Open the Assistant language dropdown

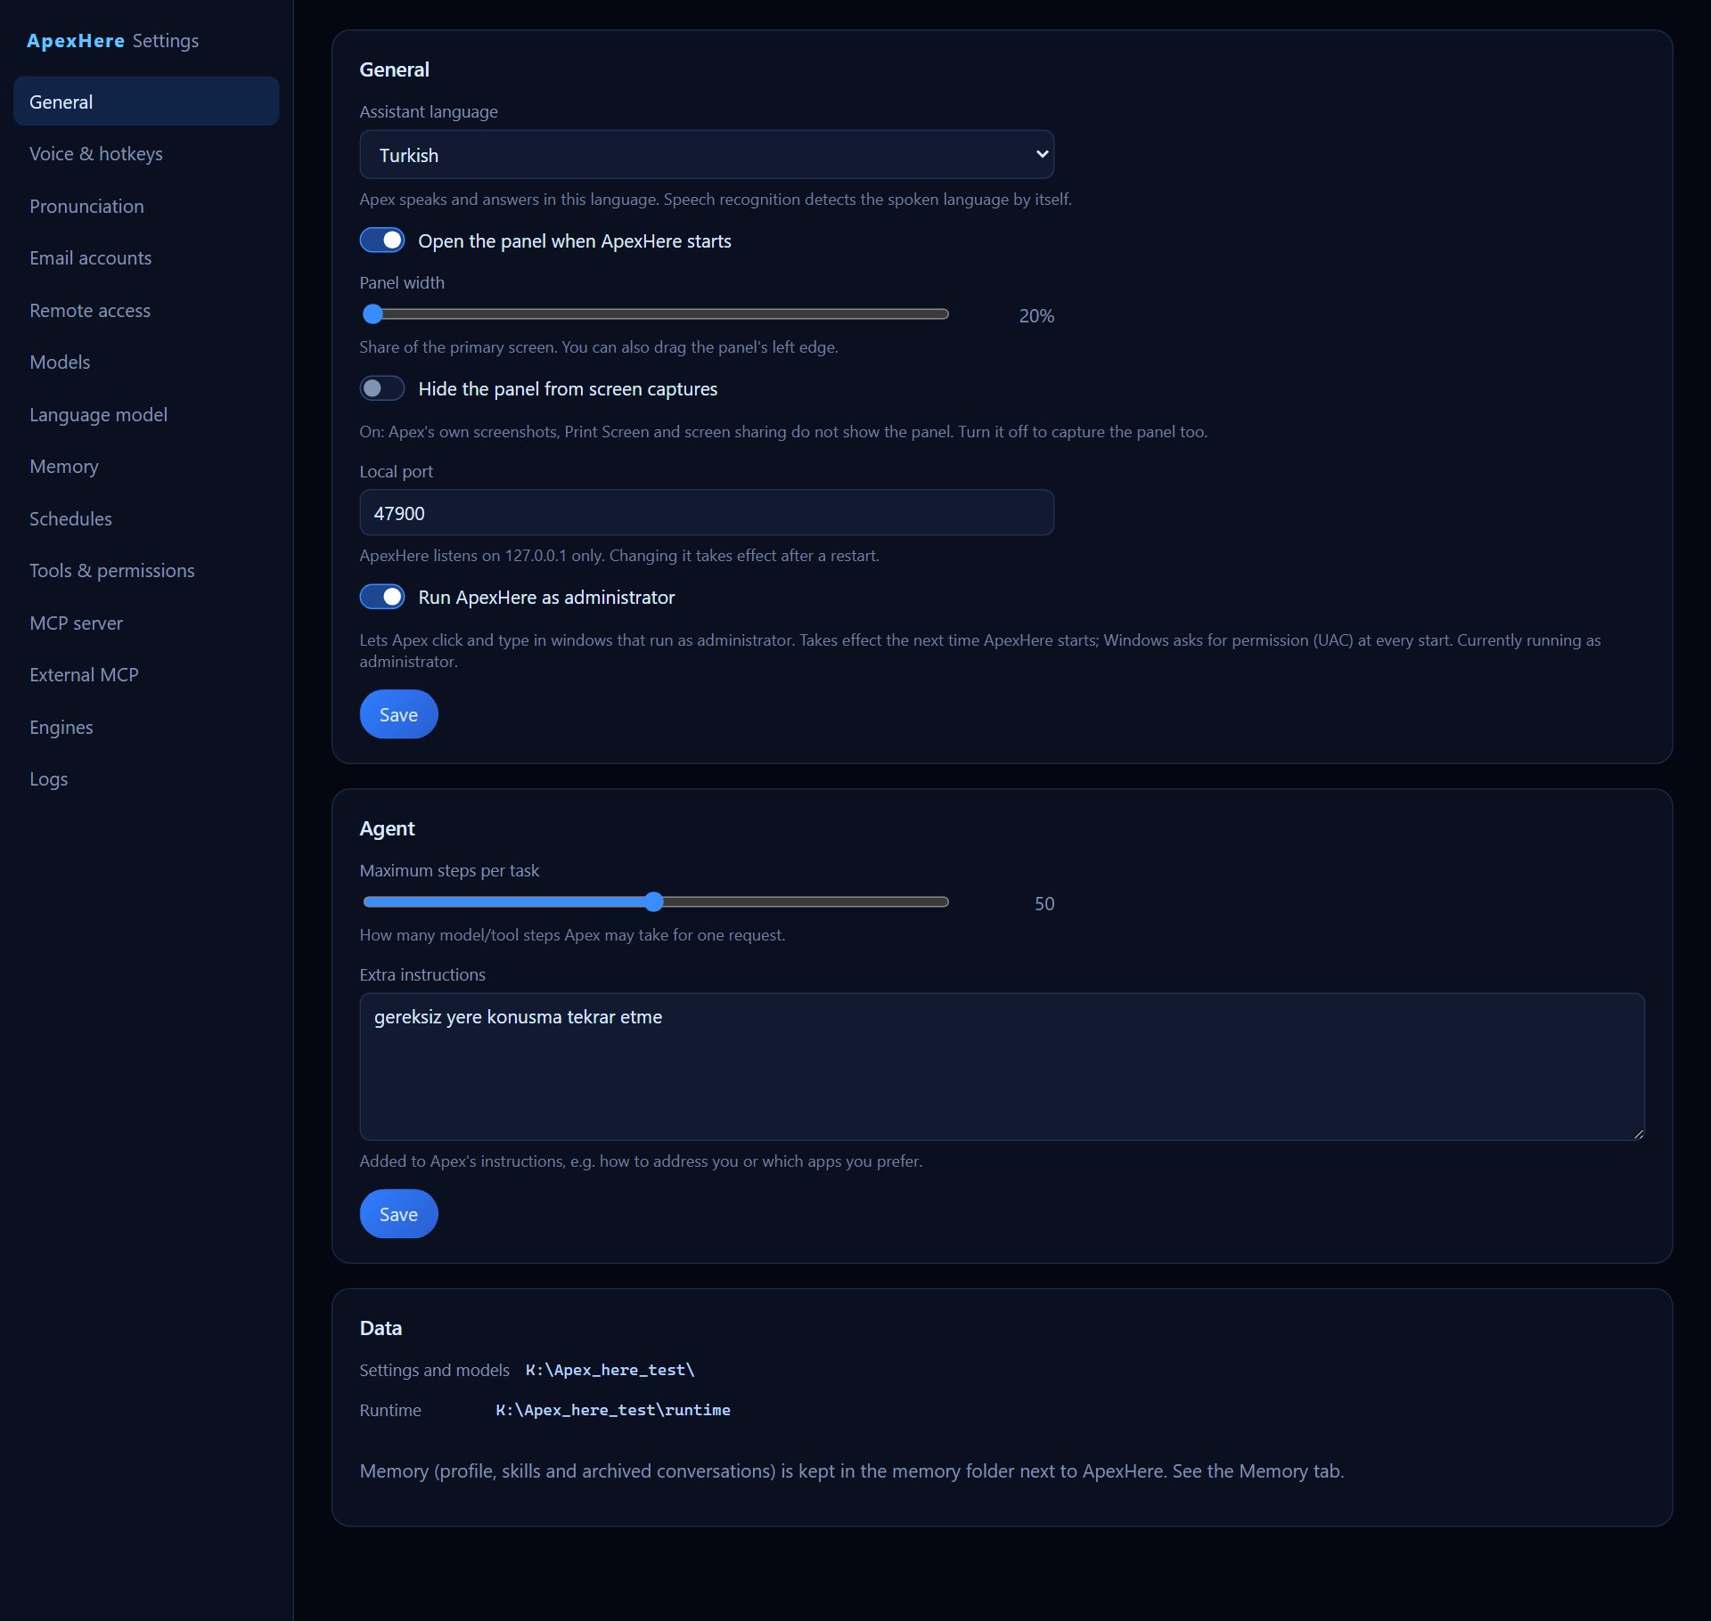[x=707, y=155]
